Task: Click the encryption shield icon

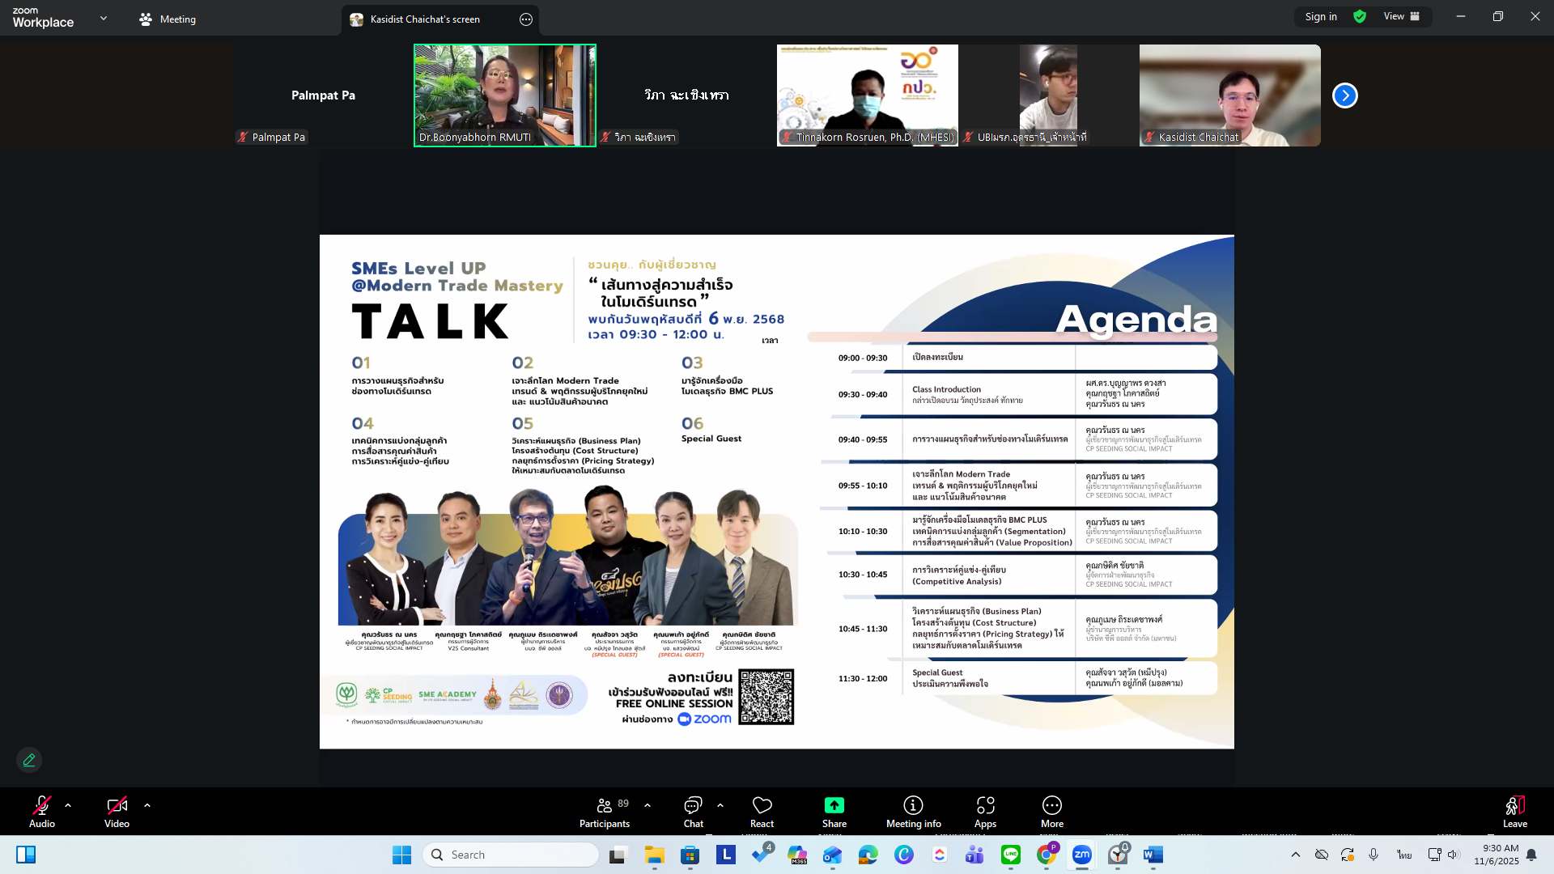Action: point(1360,16)
